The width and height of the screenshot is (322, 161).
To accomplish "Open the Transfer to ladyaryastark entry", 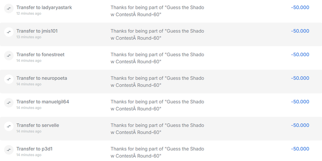I will (44, 8).
